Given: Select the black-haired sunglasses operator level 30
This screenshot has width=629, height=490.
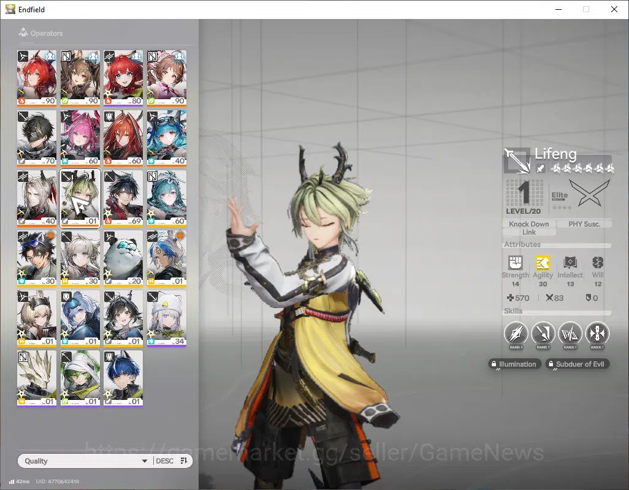Looking at the screenshot, I should (37, 258).
